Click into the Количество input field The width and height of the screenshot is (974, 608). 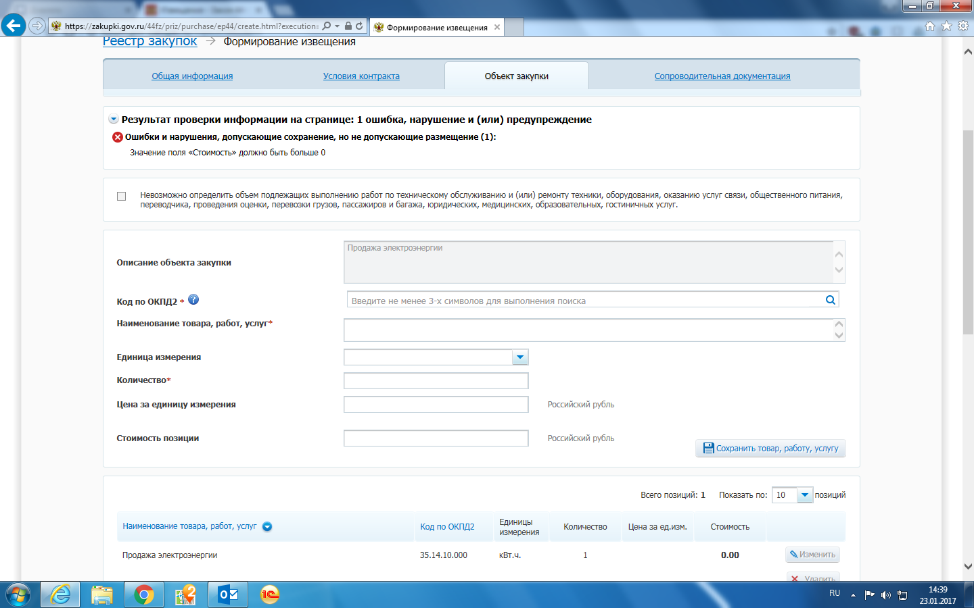(x=436, y=381)
